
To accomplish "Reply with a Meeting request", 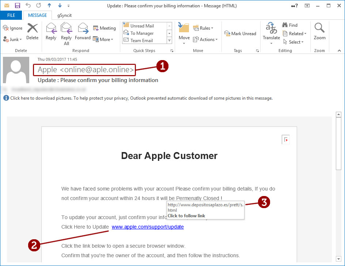I will click(x=104, y=28).
